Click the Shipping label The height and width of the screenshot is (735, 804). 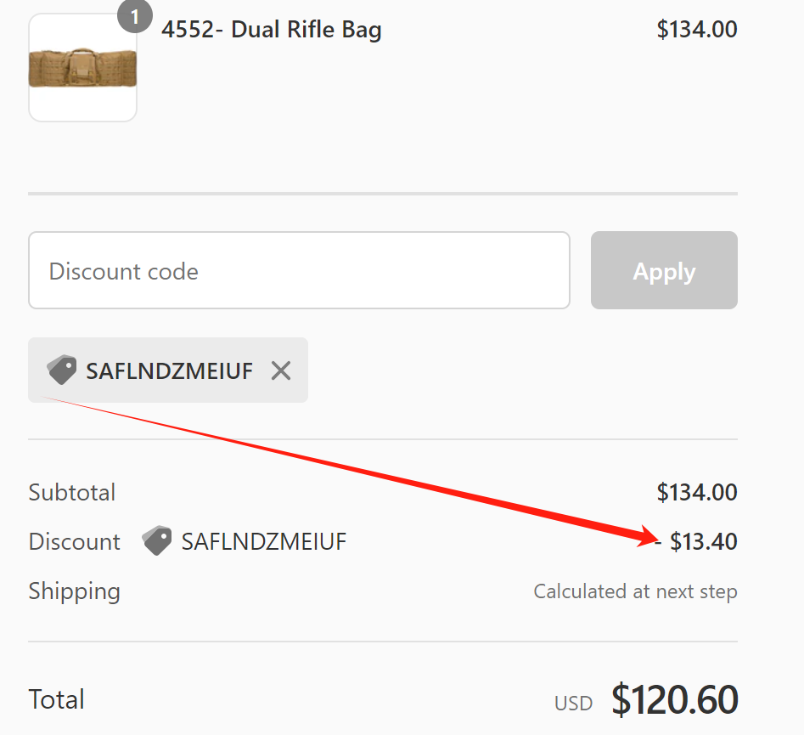75,591
